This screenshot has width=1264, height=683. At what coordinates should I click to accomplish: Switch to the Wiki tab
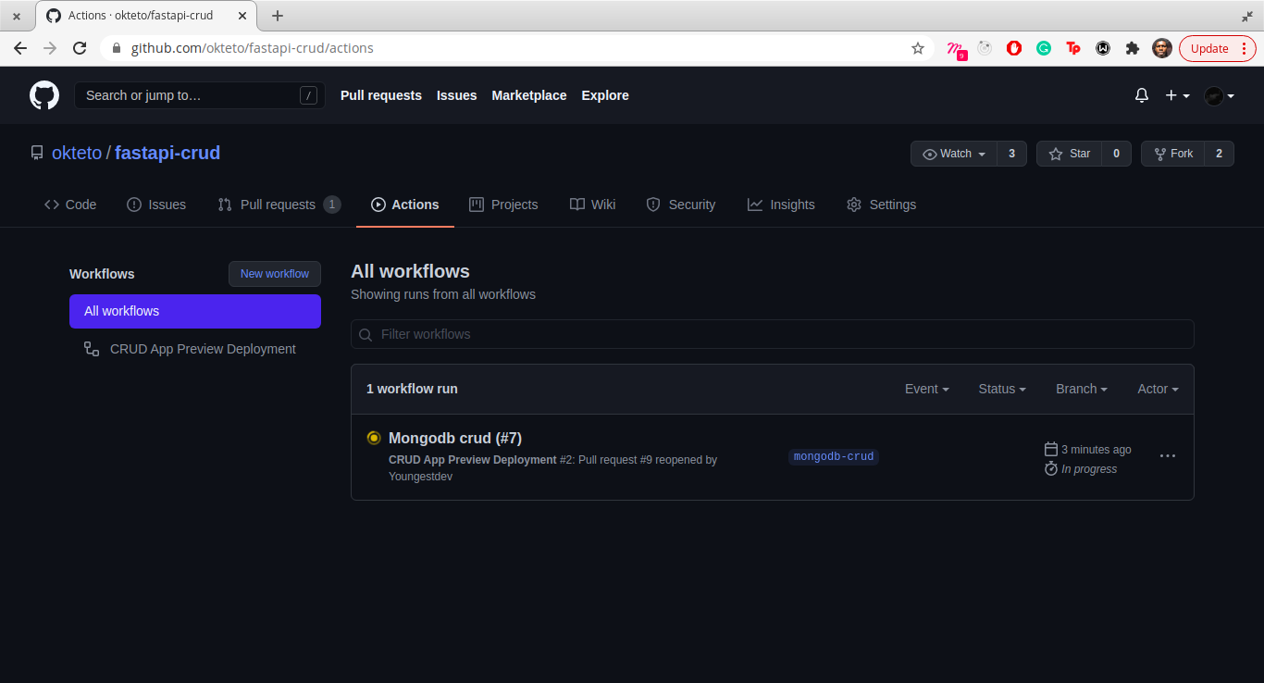click(593, 205)
